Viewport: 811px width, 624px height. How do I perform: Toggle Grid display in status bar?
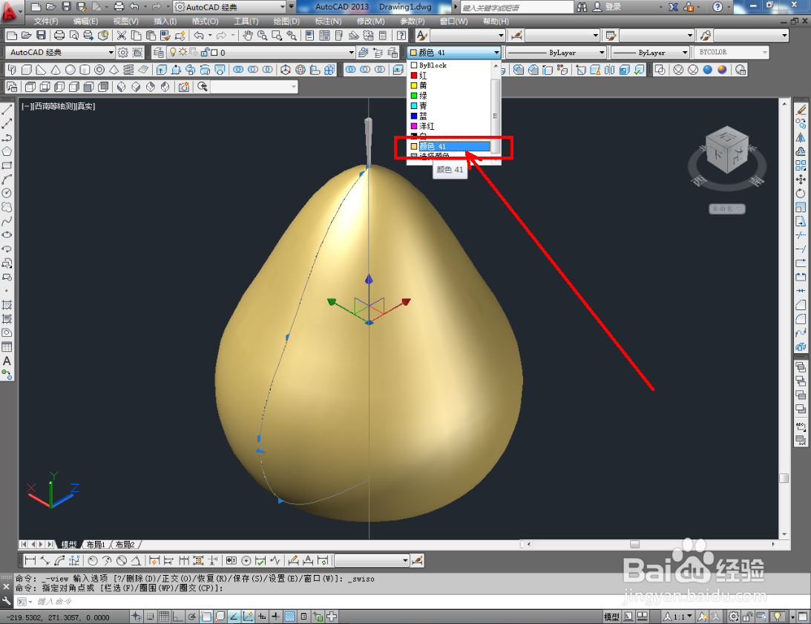164,617
